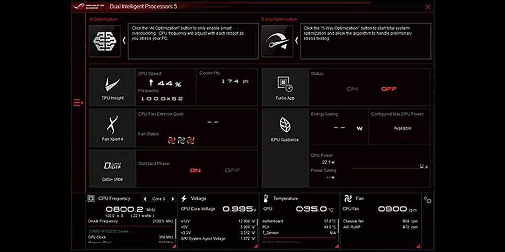This screenshot has width=505, height=252.
Task: Click the Configured Max CPU Power 'Available' text
Action: tap(402, 128)
